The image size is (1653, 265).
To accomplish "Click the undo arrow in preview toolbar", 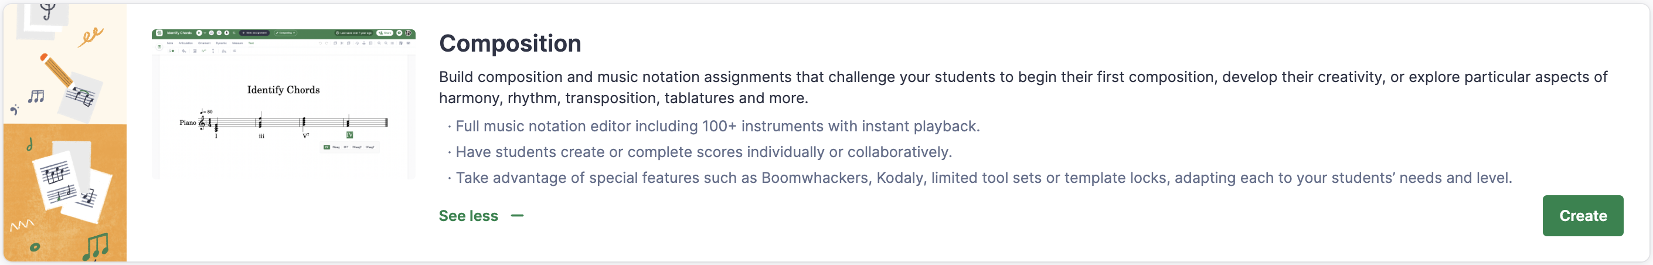I will coord(319,43).
